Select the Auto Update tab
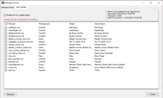Screen dimensions: 163x98 point(21,7)
